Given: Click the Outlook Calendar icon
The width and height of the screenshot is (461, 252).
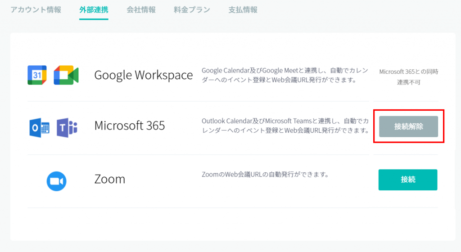Looking at the screenshot, I should pyautogui.click(x=39, y=128).
